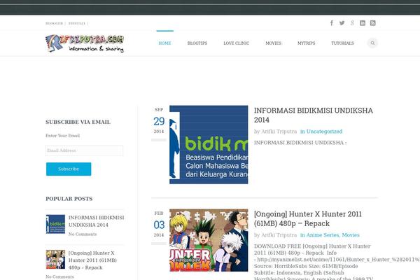Click the second top bar link next to BLOGGER
The height and width of the screenshot is (280, 420).
click(76, 23)
